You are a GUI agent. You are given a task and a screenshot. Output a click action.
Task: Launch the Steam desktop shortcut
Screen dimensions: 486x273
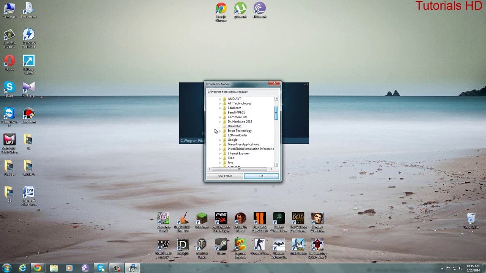pos(221,247)
